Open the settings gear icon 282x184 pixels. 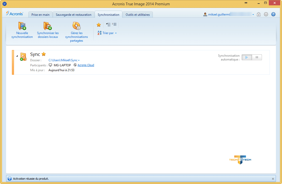(x=266, y=14)
